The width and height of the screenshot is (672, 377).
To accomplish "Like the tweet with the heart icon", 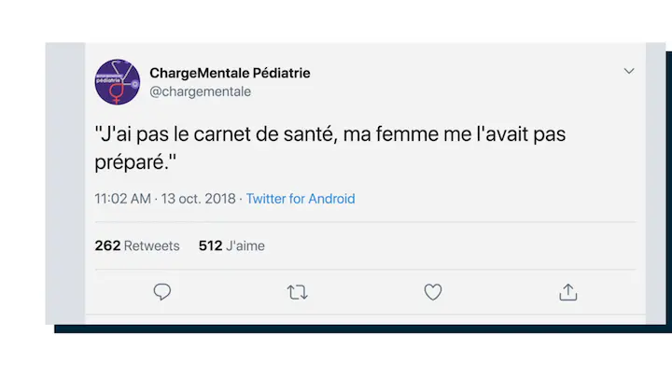I will coord(433,292).
